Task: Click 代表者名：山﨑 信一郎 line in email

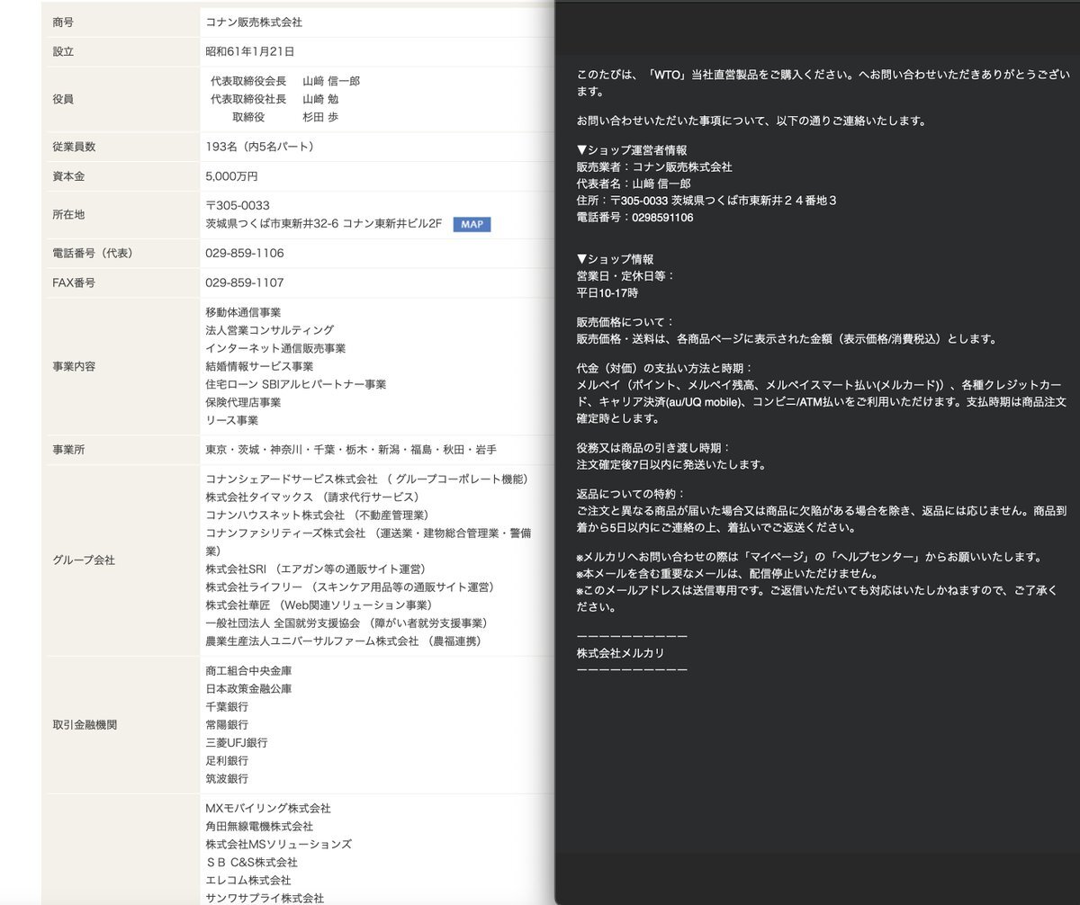Action: (x=634, y=184)
